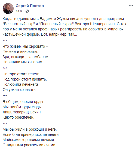Click the line "Печенеги виноваты."
The image size is (135, 149).
click(20, 51)
